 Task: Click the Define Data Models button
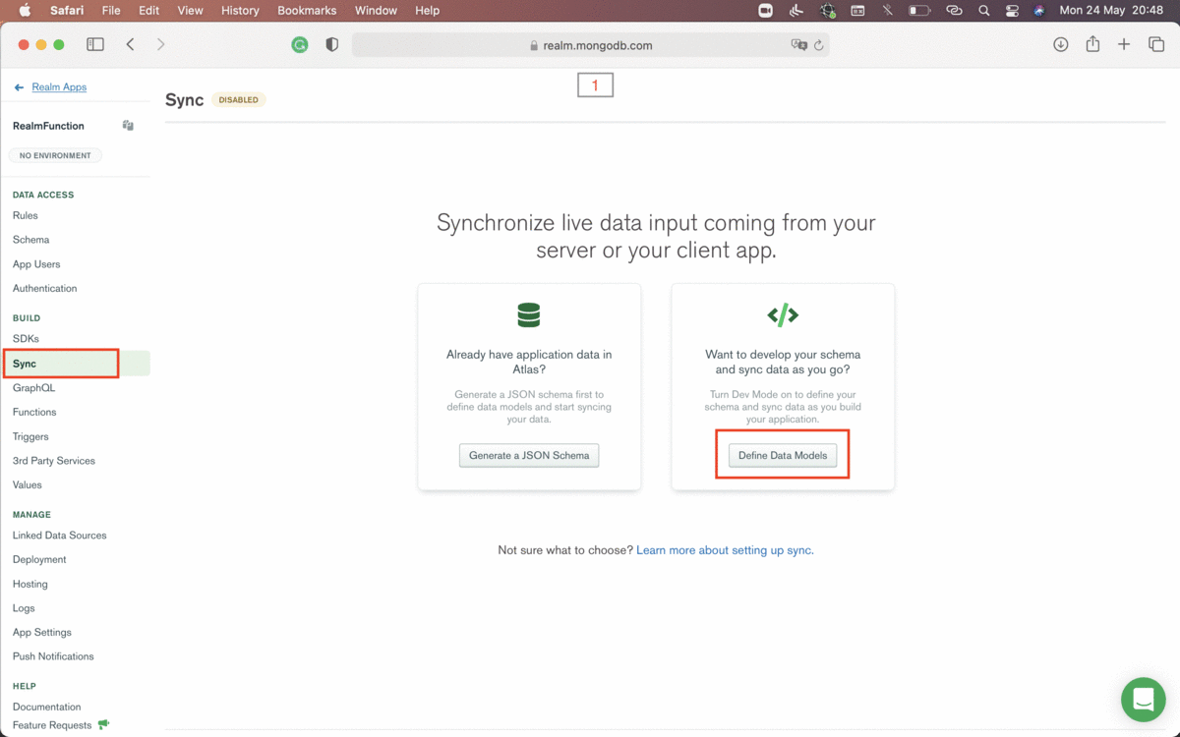pos(783,456)
